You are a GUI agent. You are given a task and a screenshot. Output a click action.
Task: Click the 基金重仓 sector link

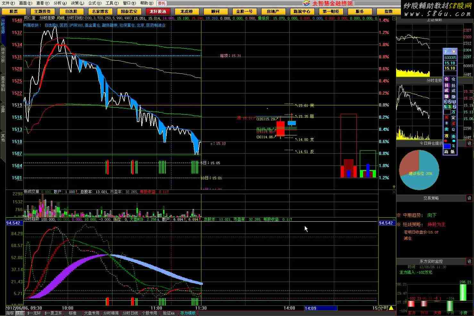coord(93,25)
